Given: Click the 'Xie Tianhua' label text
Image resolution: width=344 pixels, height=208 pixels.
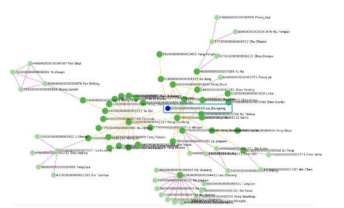Looking at the screenshot, I should point(100,175).
